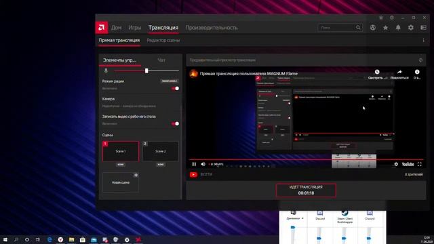434x244 pixels.
Task: Click the YouTube Share arrow icon
Action: point(399,72)
